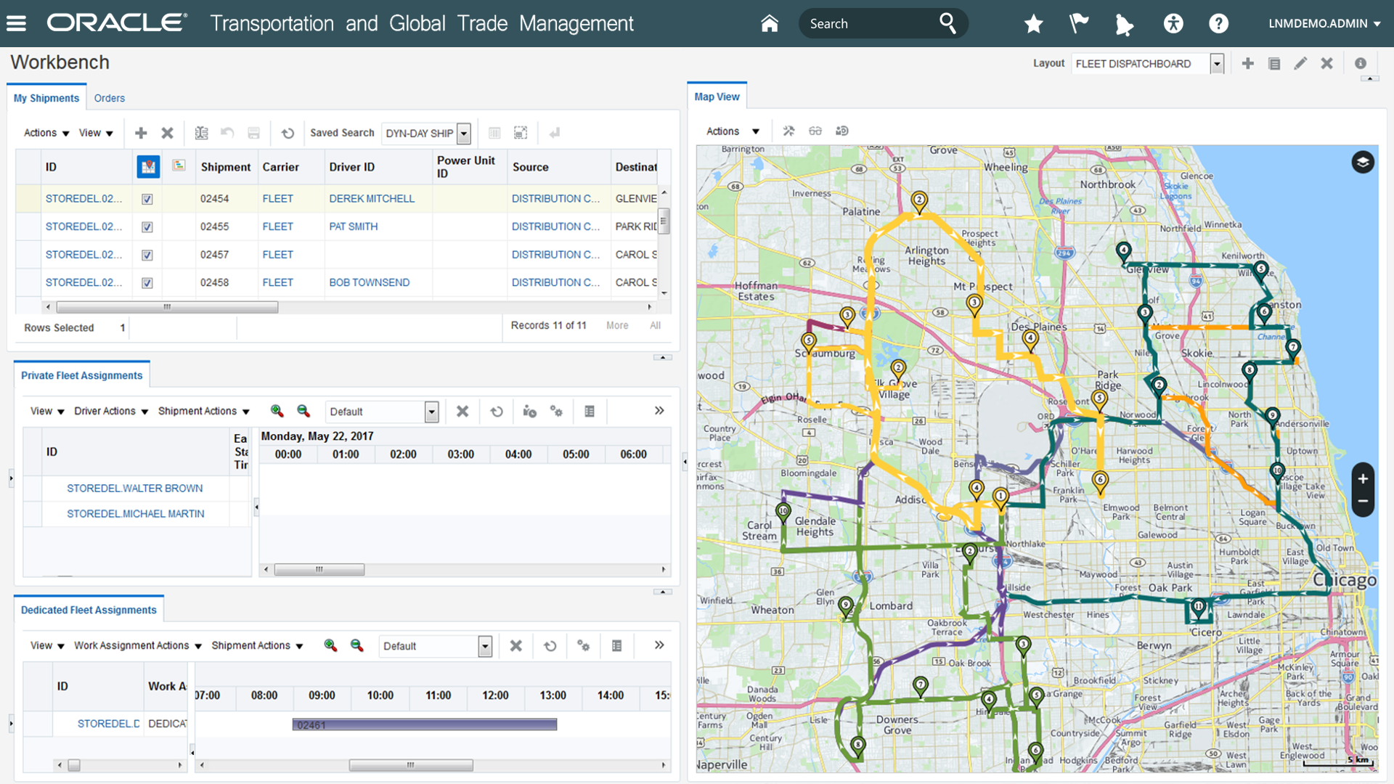Screen dimensions: 1394x784
Task: Open driver STOREDEL.WALTER BROWN link
Action: pos(135,488)
